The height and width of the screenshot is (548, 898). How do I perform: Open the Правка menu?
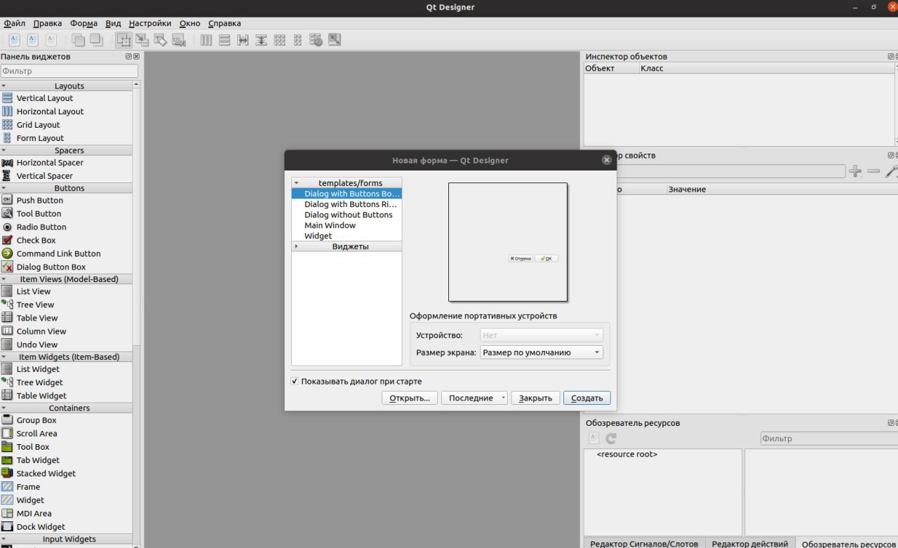[x=48, y=23]
